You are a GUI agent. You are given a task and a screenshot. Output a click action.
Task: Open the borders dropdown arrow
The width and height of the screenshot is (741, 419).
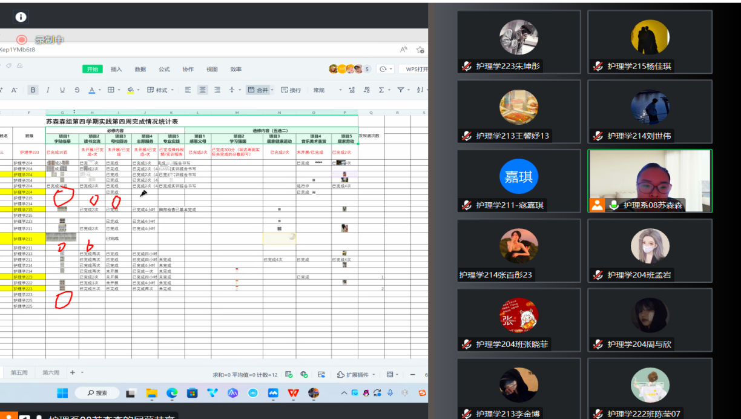point(119,90)
